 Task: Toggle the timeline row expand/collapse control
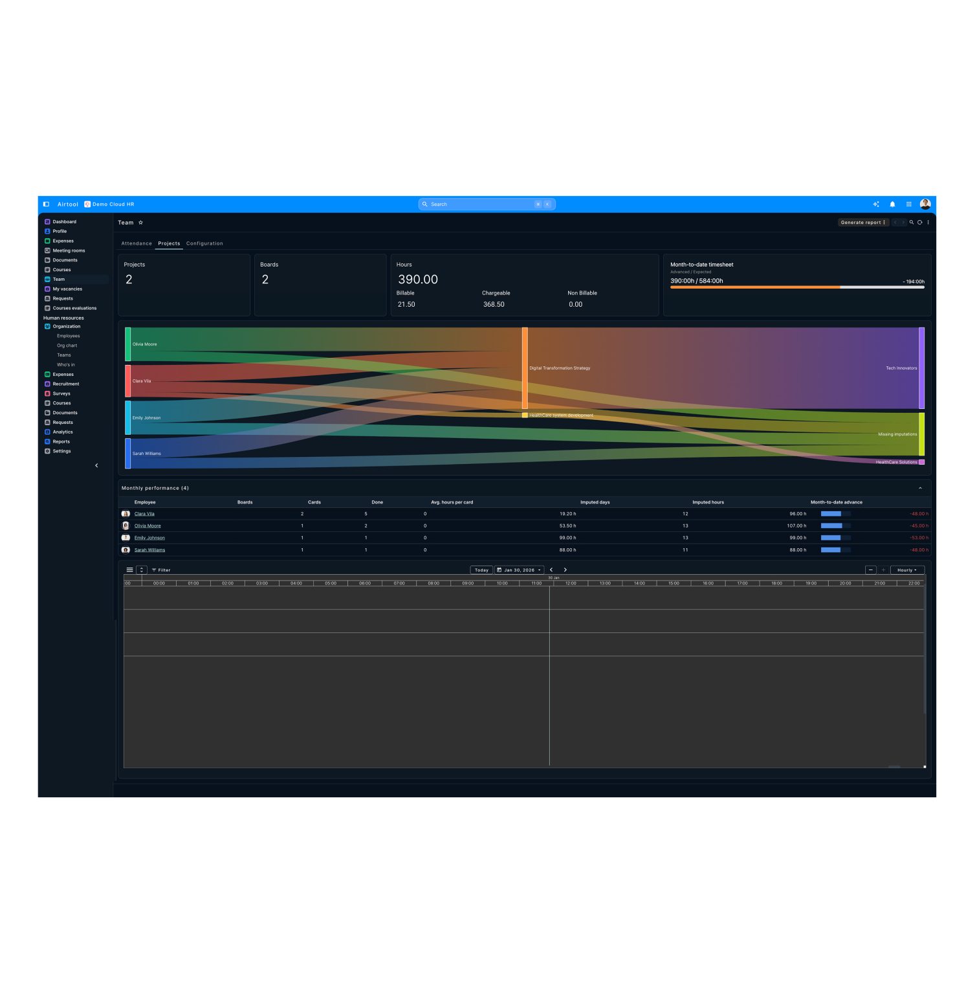click(x=142, y=570)
